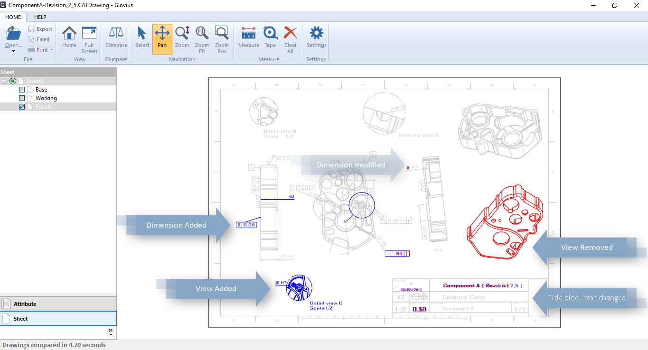The image size is (648, 350).
Task: Enable the Base drawing checkbox
Action: 21,89
